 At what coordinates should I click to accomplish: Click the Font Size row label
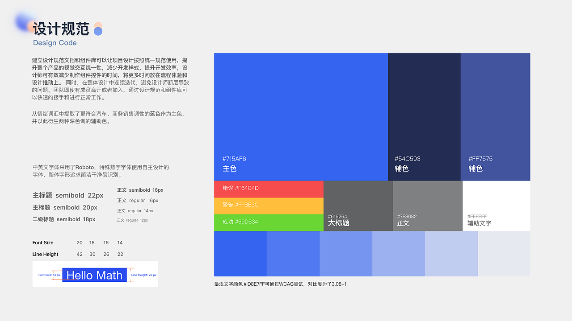click(x=43, y=243)
